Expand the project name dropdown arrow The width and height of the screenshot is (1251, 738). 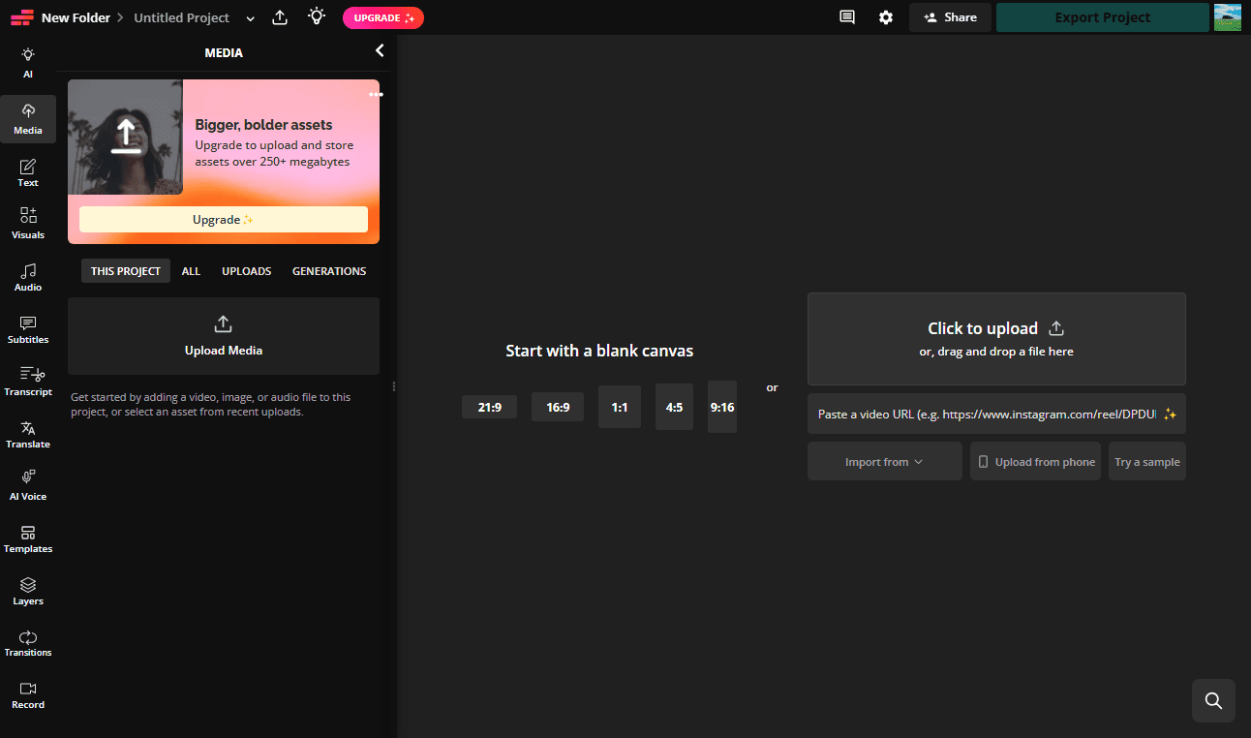251,18
